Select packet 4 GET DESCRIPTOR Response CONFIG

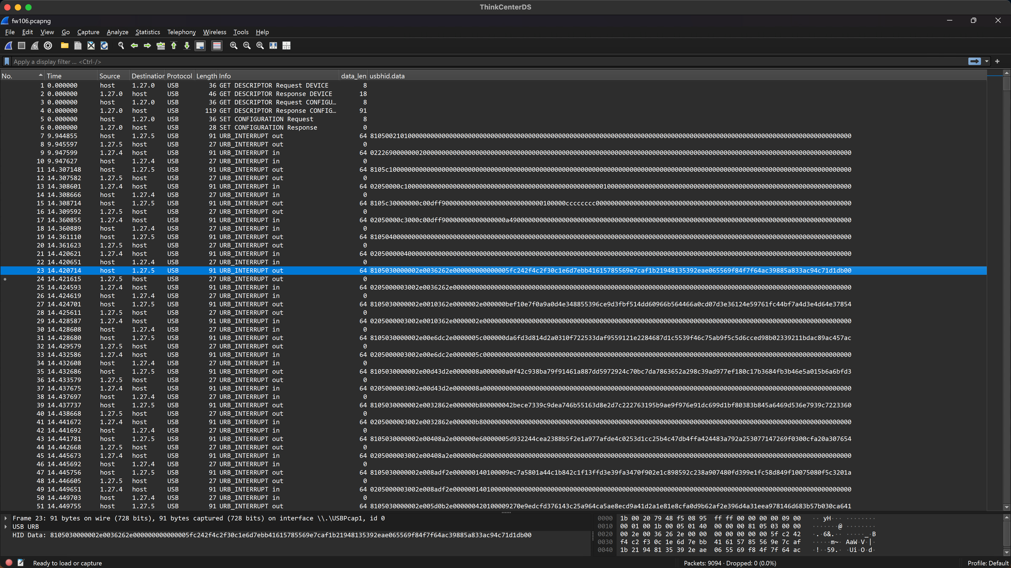click(x=493, y=110)
